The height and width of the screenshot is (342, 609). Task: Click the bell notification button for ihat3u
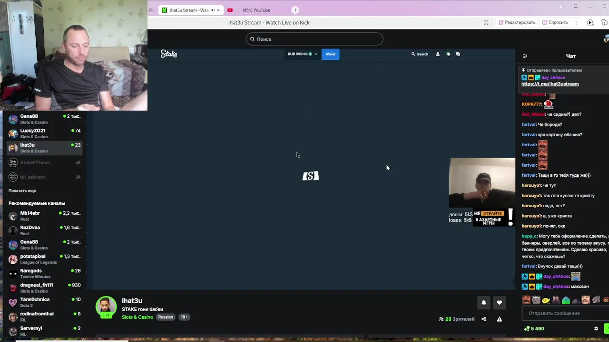pyautogui.click(x=484, y=303)
